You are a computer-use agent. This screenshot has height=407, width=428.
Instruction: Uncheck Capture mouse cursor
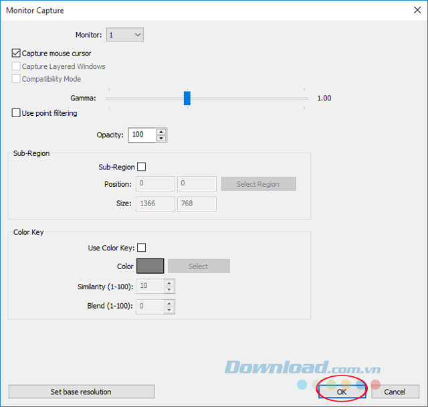16,53
